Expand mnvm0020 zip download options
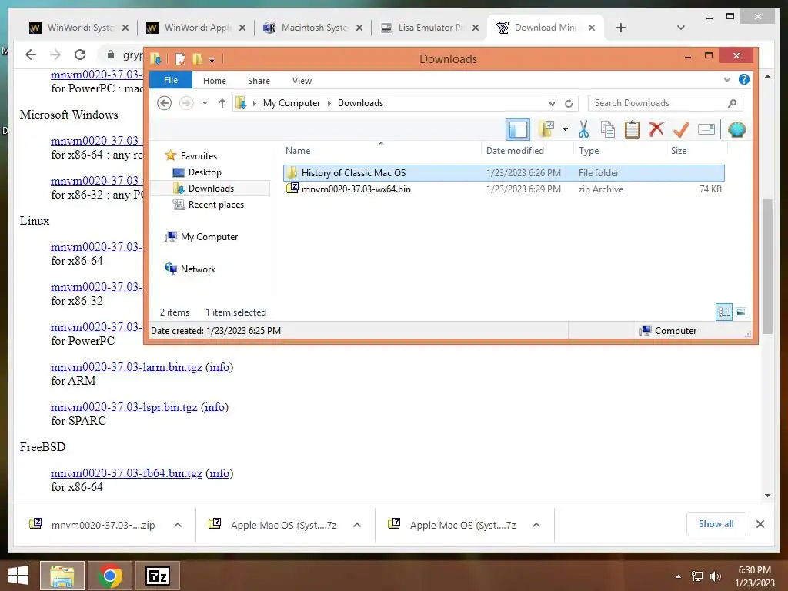788x591 pixels. [178, 525]
